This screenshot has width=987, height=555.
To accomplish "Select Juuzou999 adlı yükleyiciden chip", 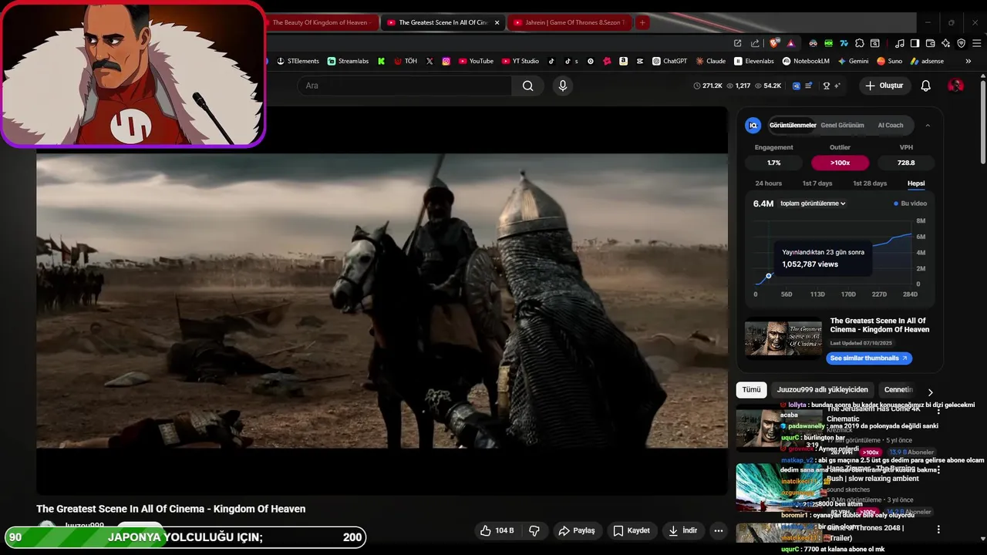I will [822, 389].
